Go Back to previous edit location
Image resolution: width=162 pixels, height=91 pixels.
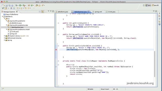[26, 8]
